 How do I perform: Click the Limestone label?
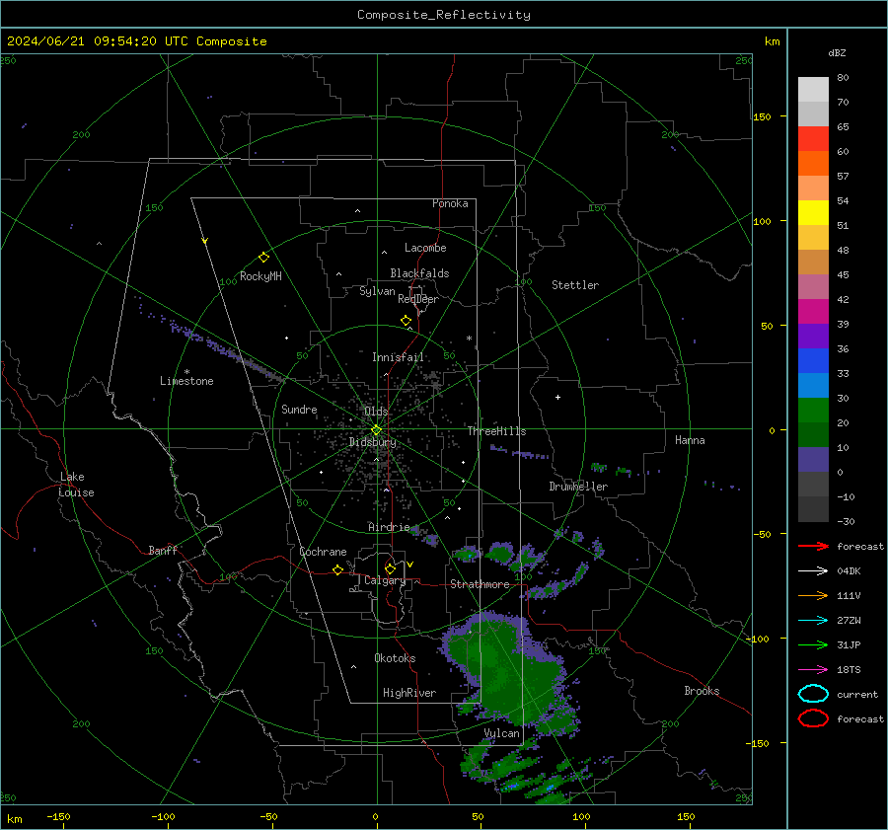(x=186, y=381)
